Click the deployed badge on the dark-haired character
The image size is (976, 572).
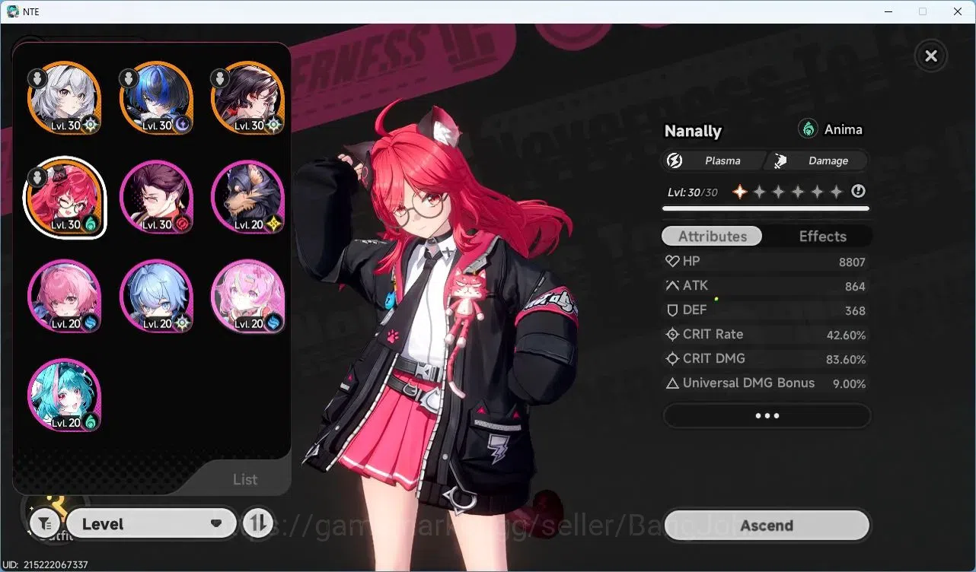(x=220, y=78)
